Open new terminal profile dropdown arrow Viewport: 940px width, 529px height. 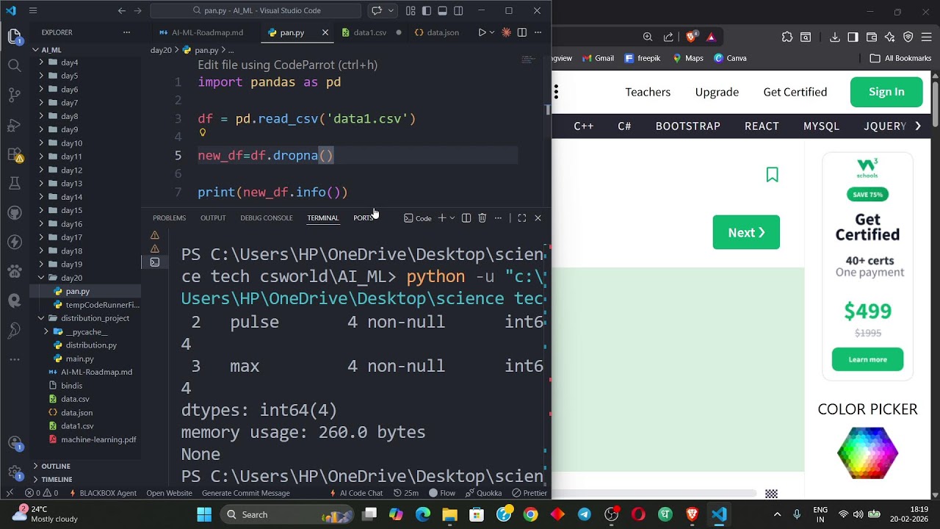pyautogui.click(x=452, y=218)
